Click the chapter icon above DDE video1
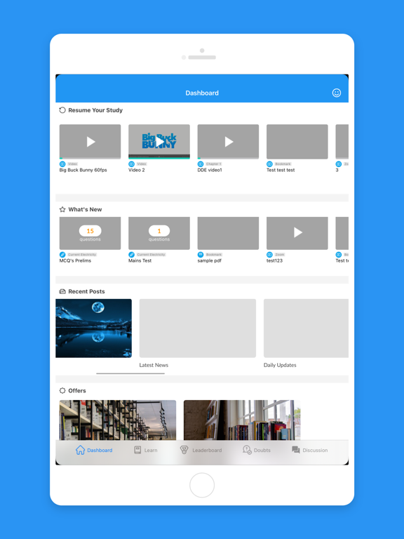404x539 pixels. pos(201,164)
